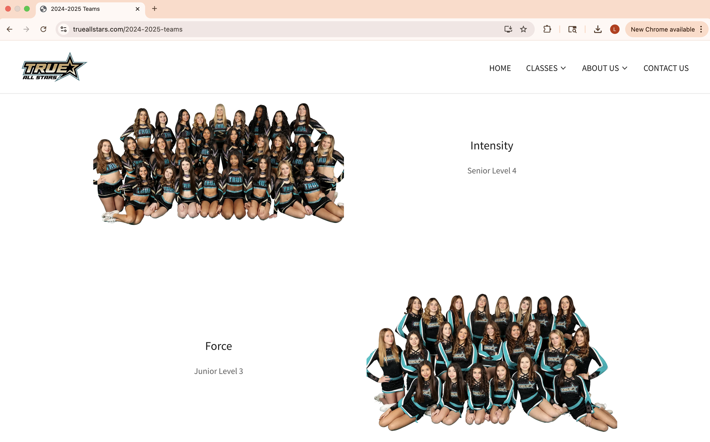
Task: Select HOME in the navigation menu
Action: point(500,68)
